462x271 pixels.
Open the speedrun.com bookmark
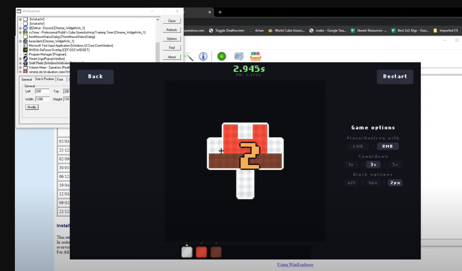pos(194,30)
